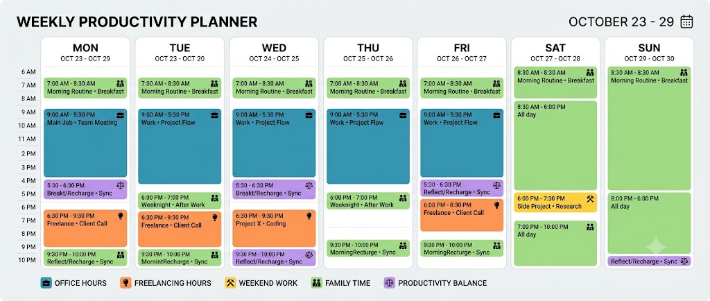
Task: Click the briefcase icon on Thursday's Work block
Action: (403, 115)
